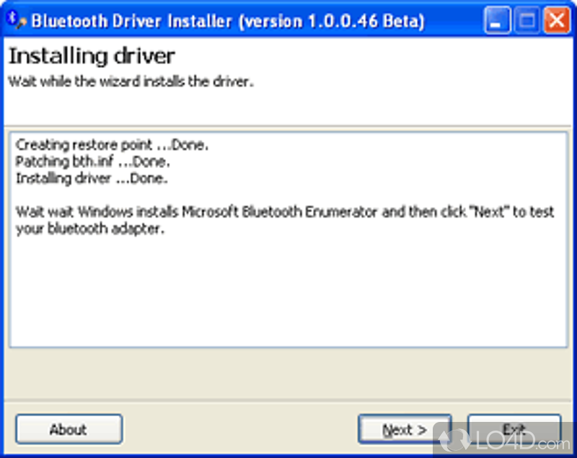Click the Bluetooth installer title bar icon
This screenshot has width=577, height=458.
(16, 20)
